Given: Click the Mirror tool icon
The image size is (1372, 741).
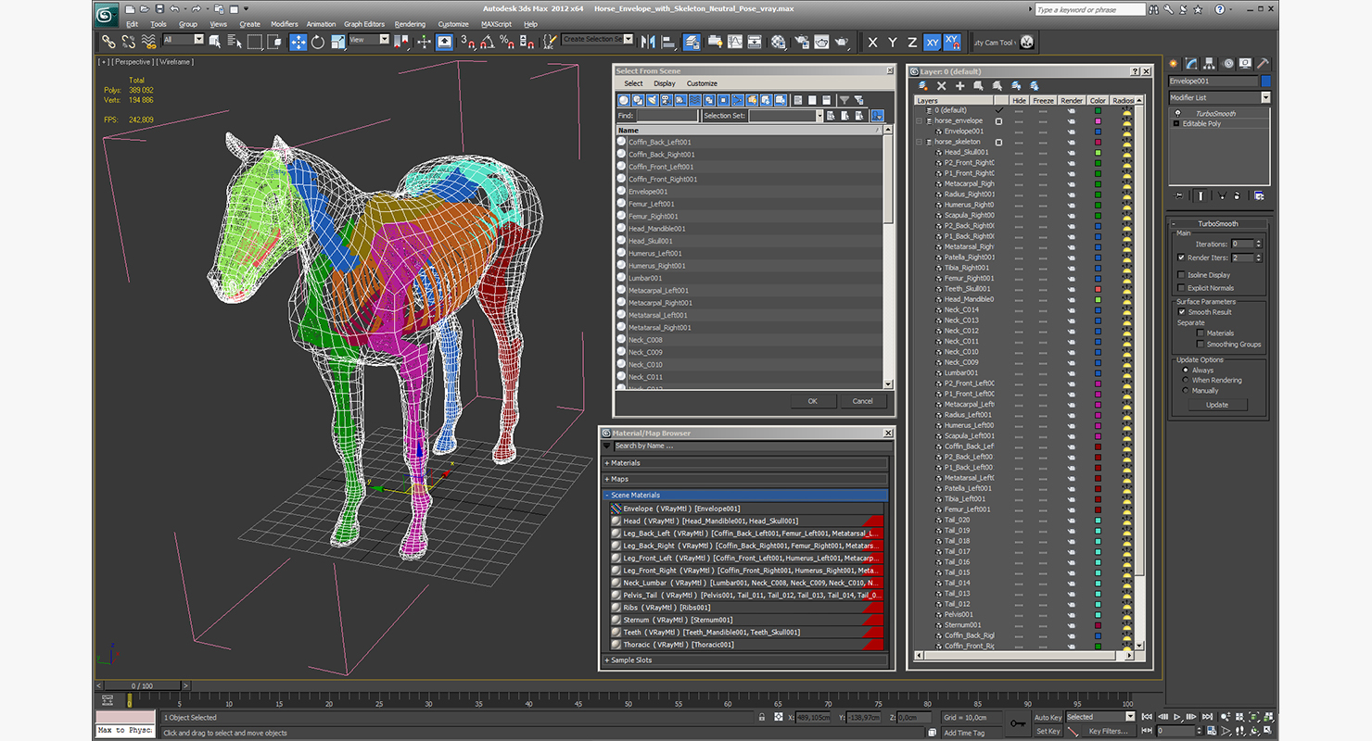Looking at the screenshot, I should pyautogui.click(x=647, y=42).
